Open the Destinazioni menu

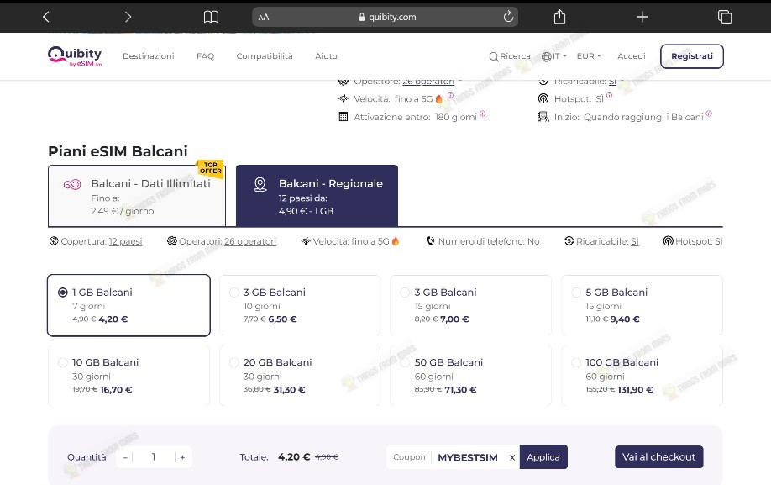(x=149, y=56)
